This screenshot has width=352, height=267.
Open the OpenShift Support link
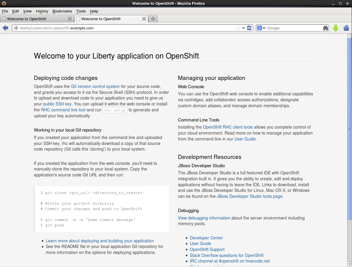point(207,249)
